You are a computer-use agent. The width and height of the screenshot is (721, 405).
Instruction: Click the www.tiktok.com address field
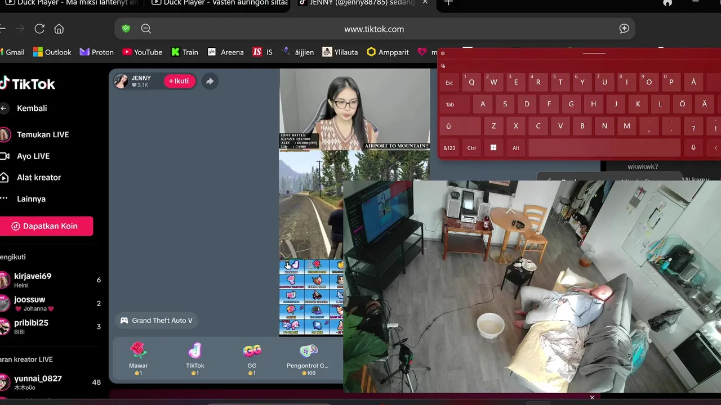pos(374,29)
